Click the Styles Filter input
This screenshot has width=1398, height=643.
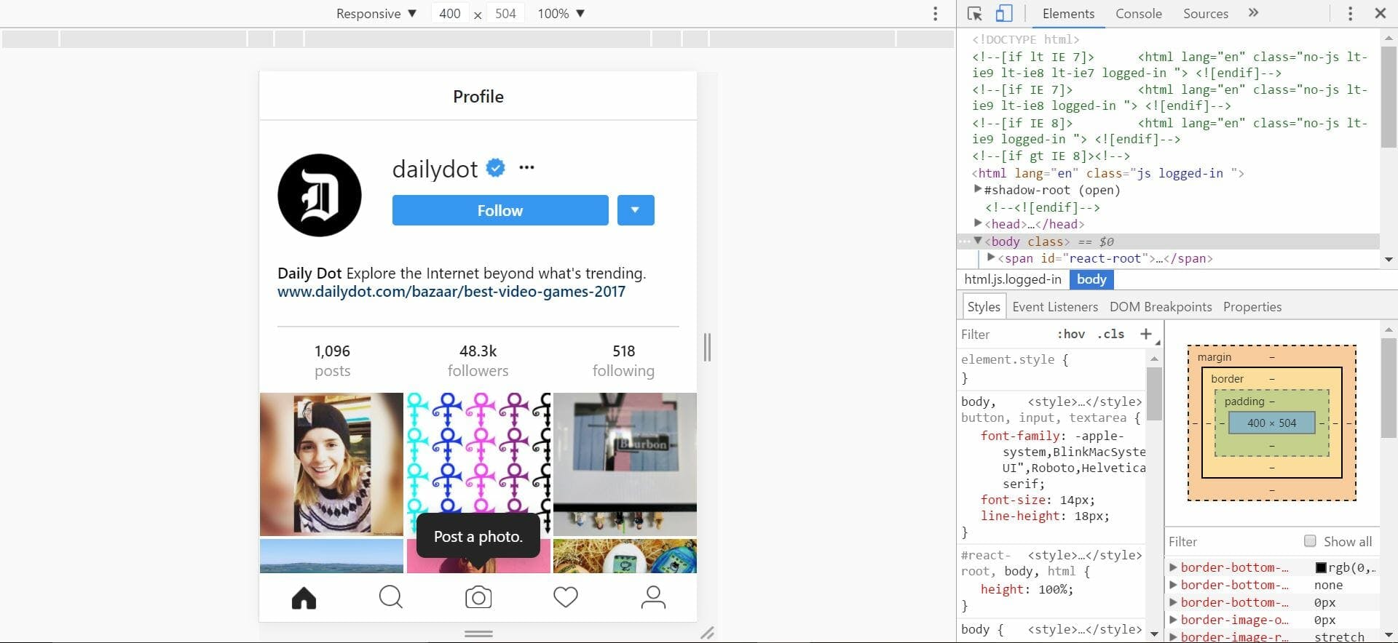pyautogui.click(x=1005, y=335)
